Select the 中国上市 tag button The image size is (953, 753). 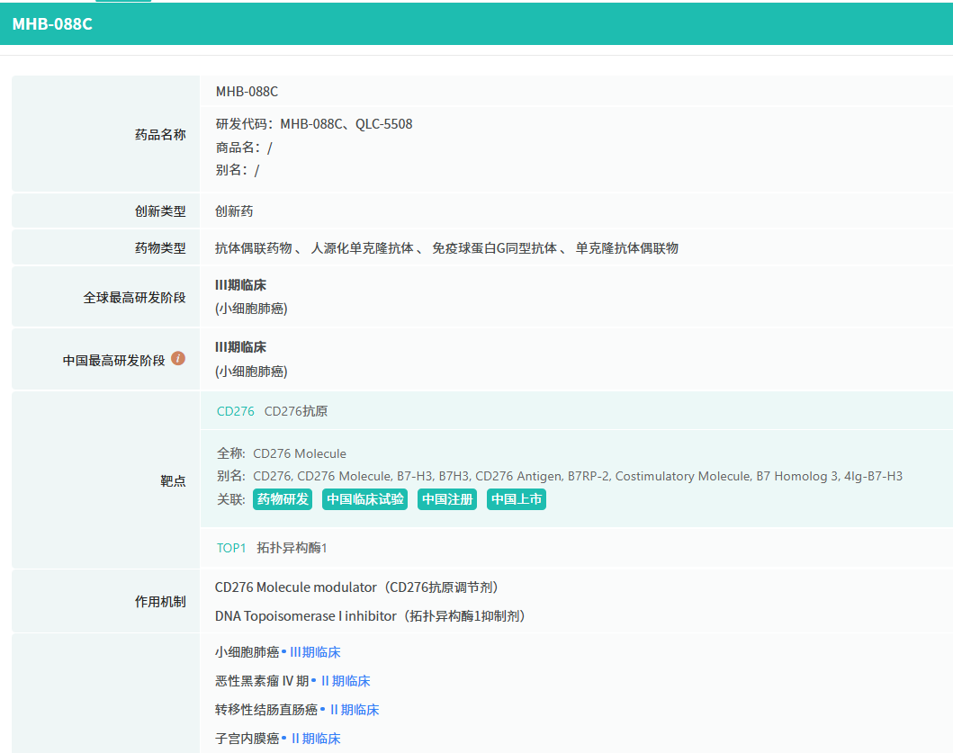tap(517, 499)
